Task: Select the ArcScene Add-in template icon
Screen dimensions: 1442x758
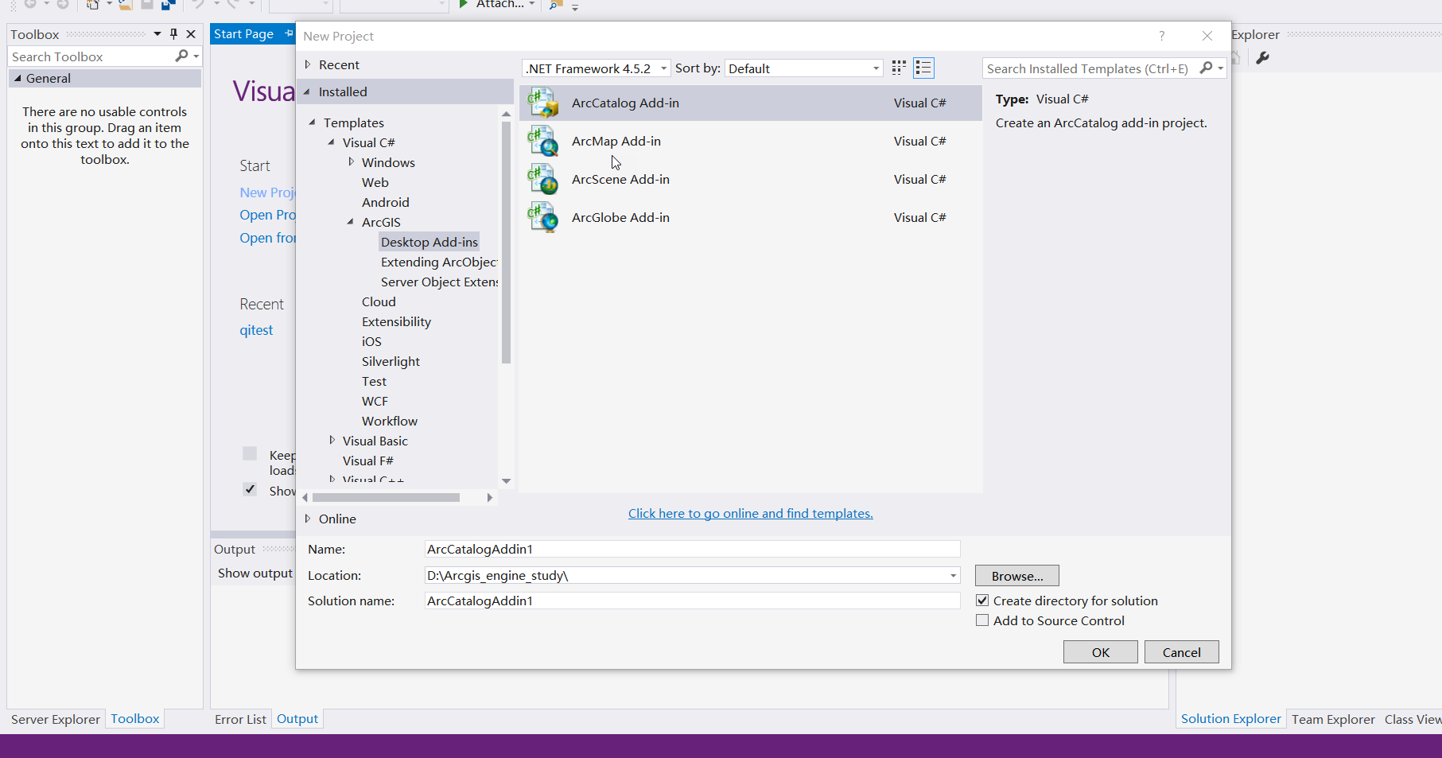Action: 543,179
